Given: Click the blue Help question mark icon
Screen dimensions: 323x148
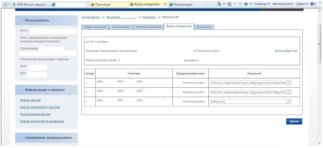Looking at the screenshot, I should 312,4.
